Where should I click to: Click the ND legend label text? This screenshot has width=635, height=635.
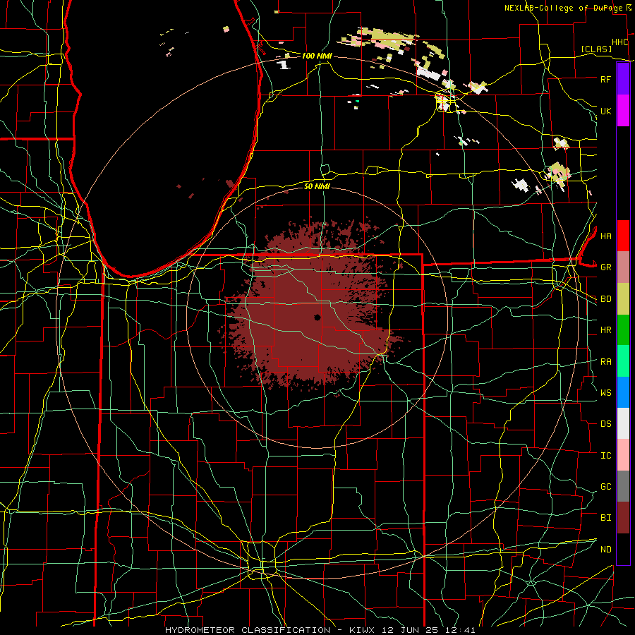(x=605, y=549)
